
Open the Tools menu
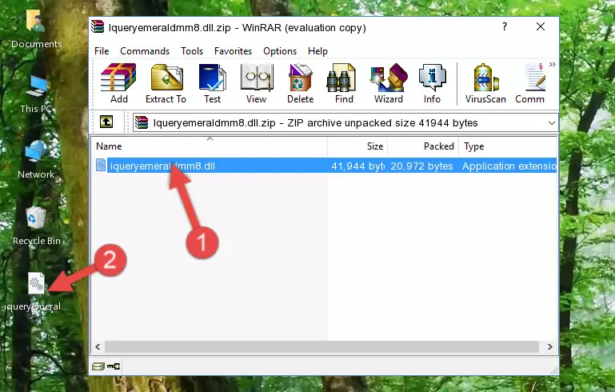tap(192, 51)
